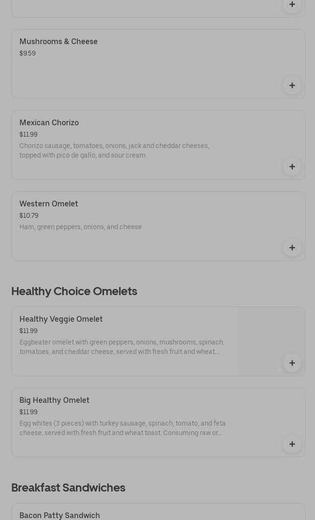
Task: Open the Mushrooms & Cheese item title
Action: [x=58, y=42]
